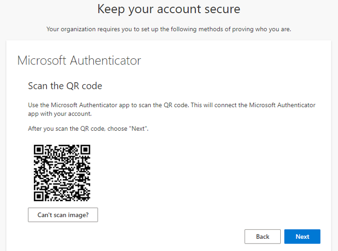Click the word "Authenticator" in the card title

pyautogui.click(x=106, y=61)
